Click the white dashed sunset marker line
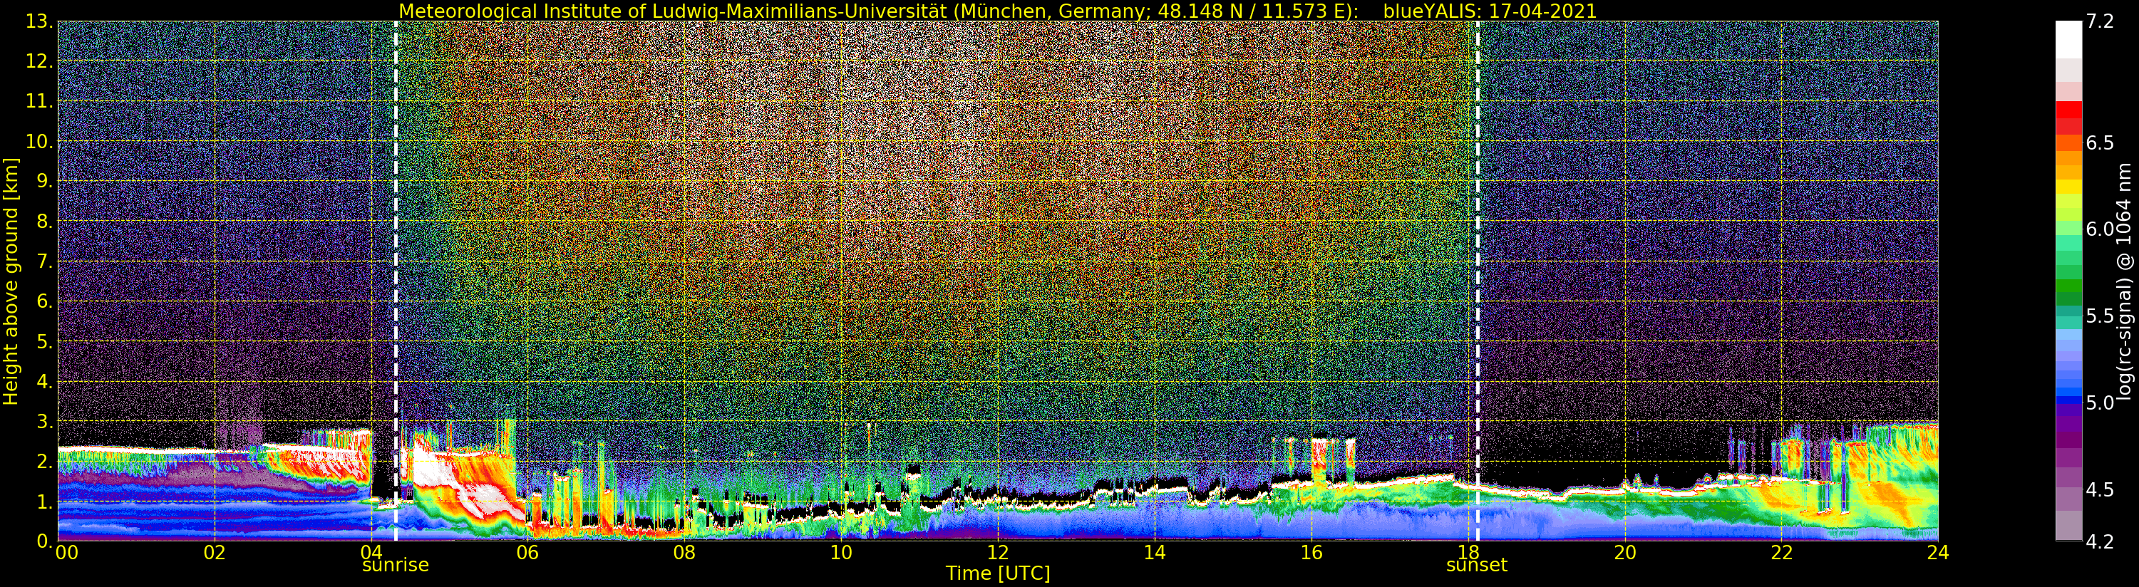This screenshot has width=2139, height=587. click(1478, 281)
